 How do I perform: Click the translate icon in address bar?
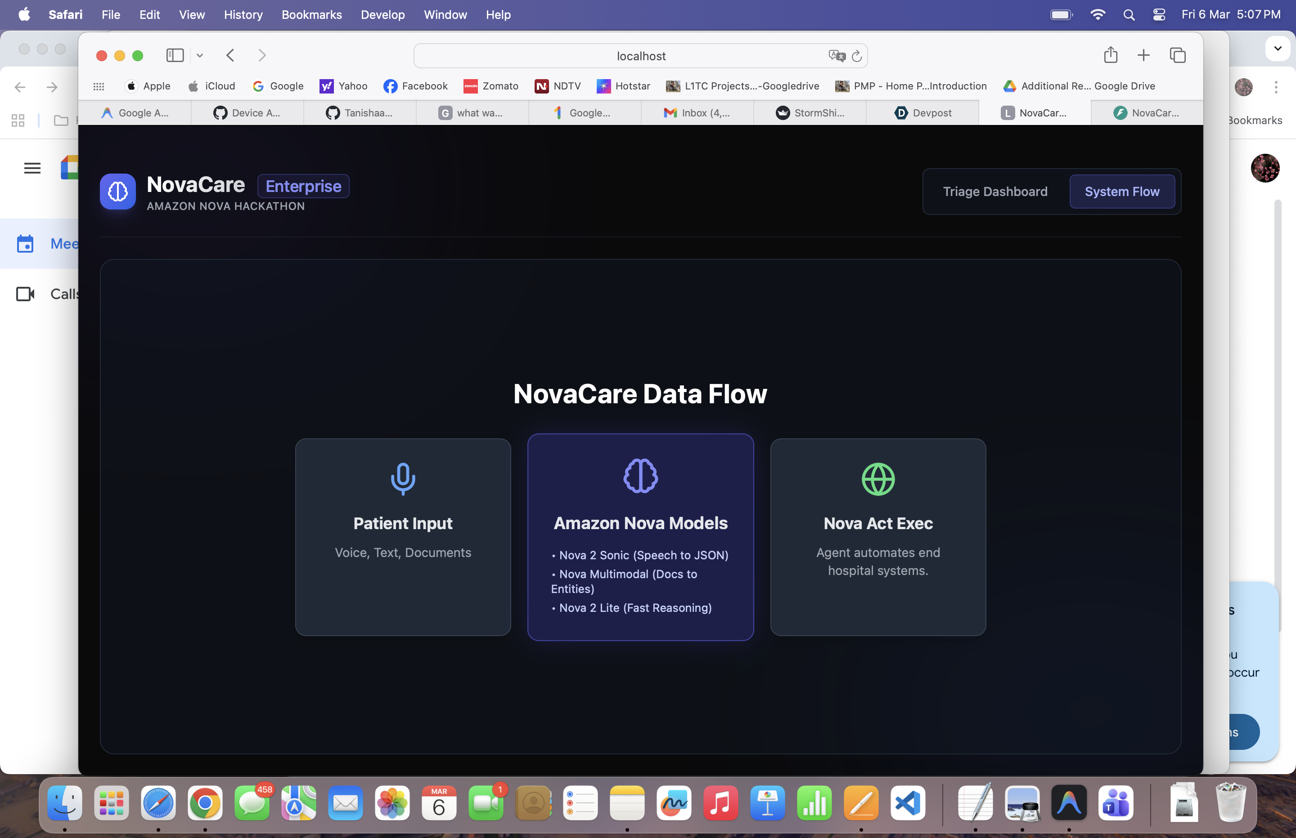[837, 55]
